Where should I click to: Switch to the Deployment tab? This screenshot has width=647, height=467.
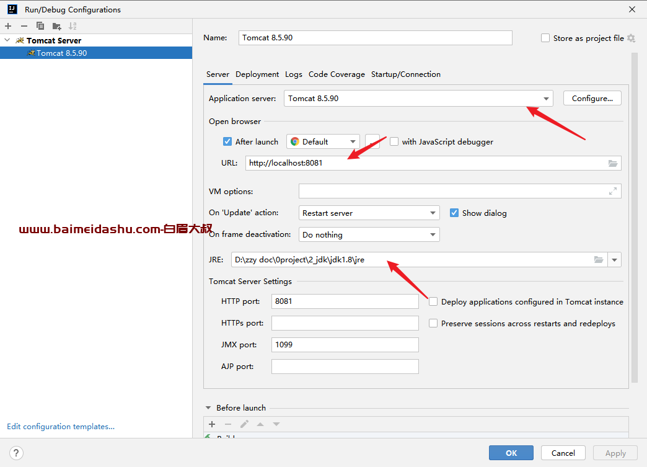(x=257, y=74)
